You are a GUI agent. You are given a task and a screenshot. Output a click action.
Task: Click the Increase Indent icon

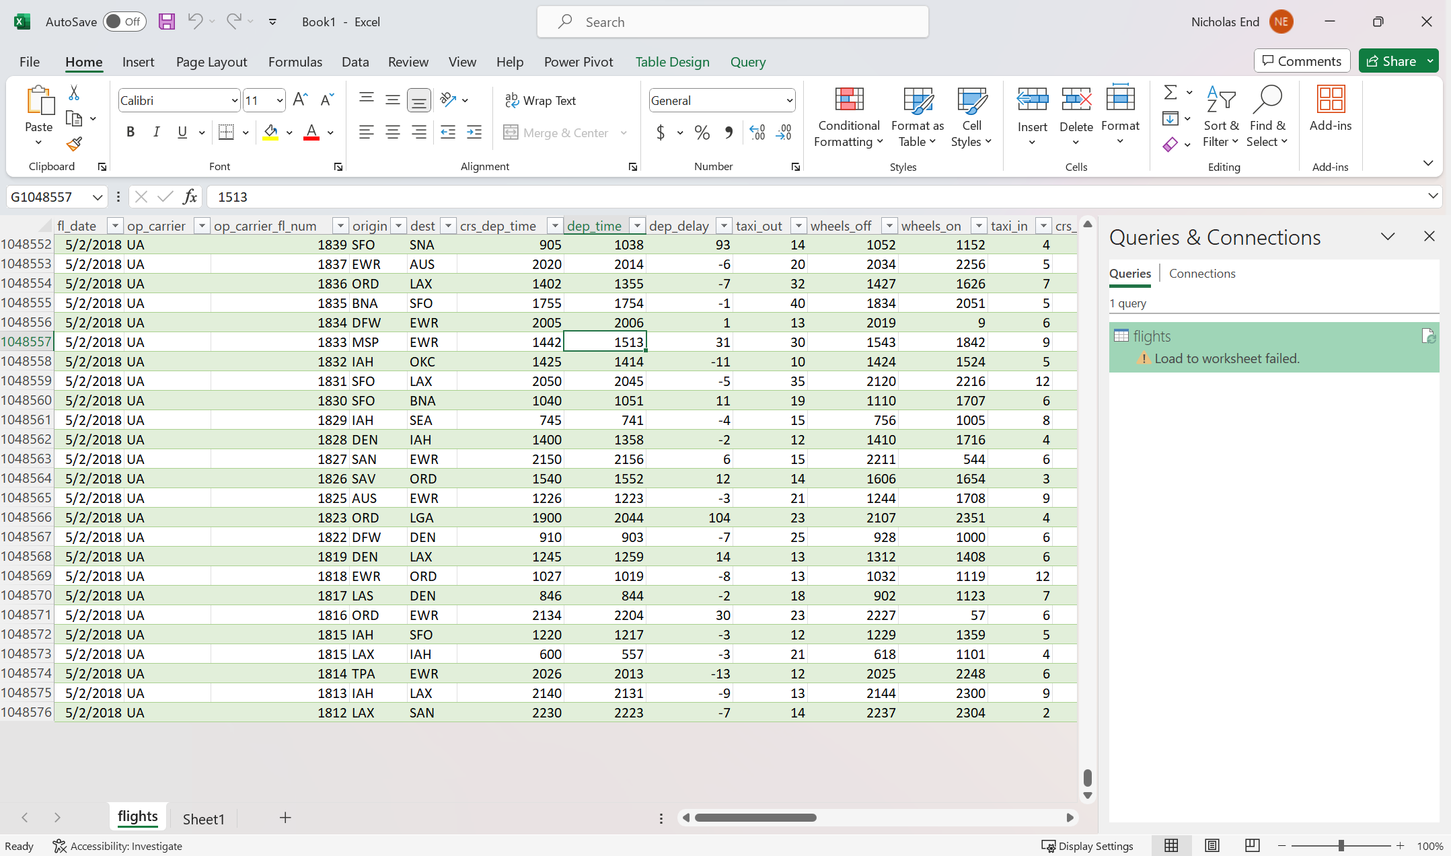click(x=474, y=132)
